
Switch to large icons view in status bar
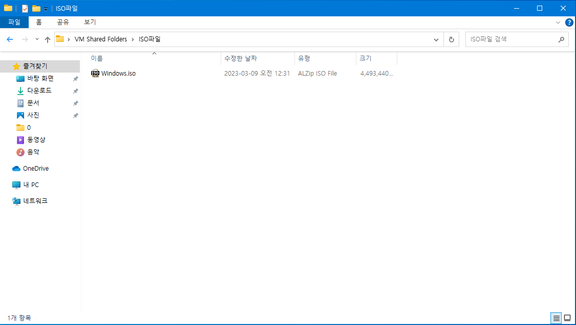567,318
